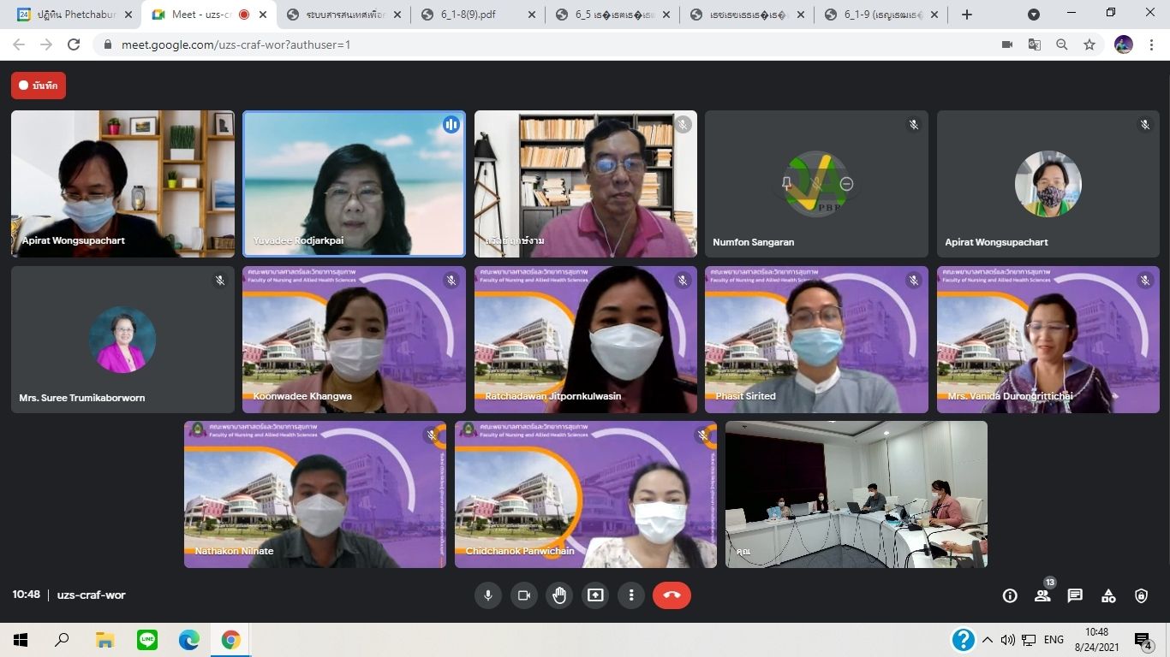Bookmark this page with the star icon
Screen dimensions: 1170x657
pos(1089,44)
